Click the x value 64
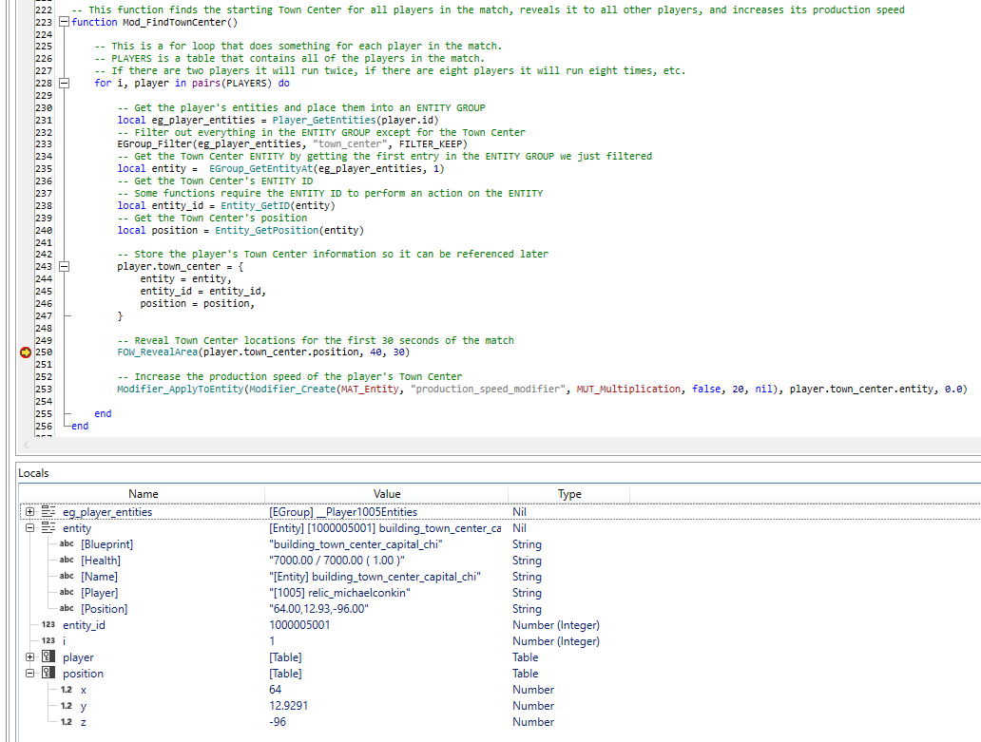The height and width of the screenshot is (742, 981). click(276, 690)
